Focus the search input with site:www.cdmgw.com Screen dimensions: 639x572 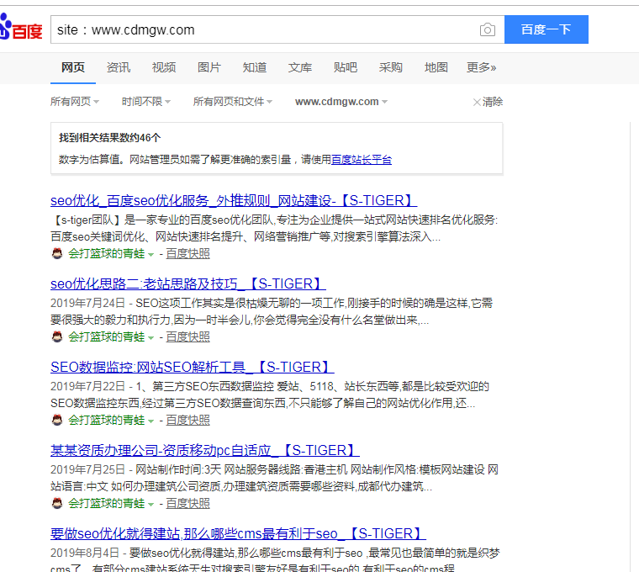click(265, 29)
